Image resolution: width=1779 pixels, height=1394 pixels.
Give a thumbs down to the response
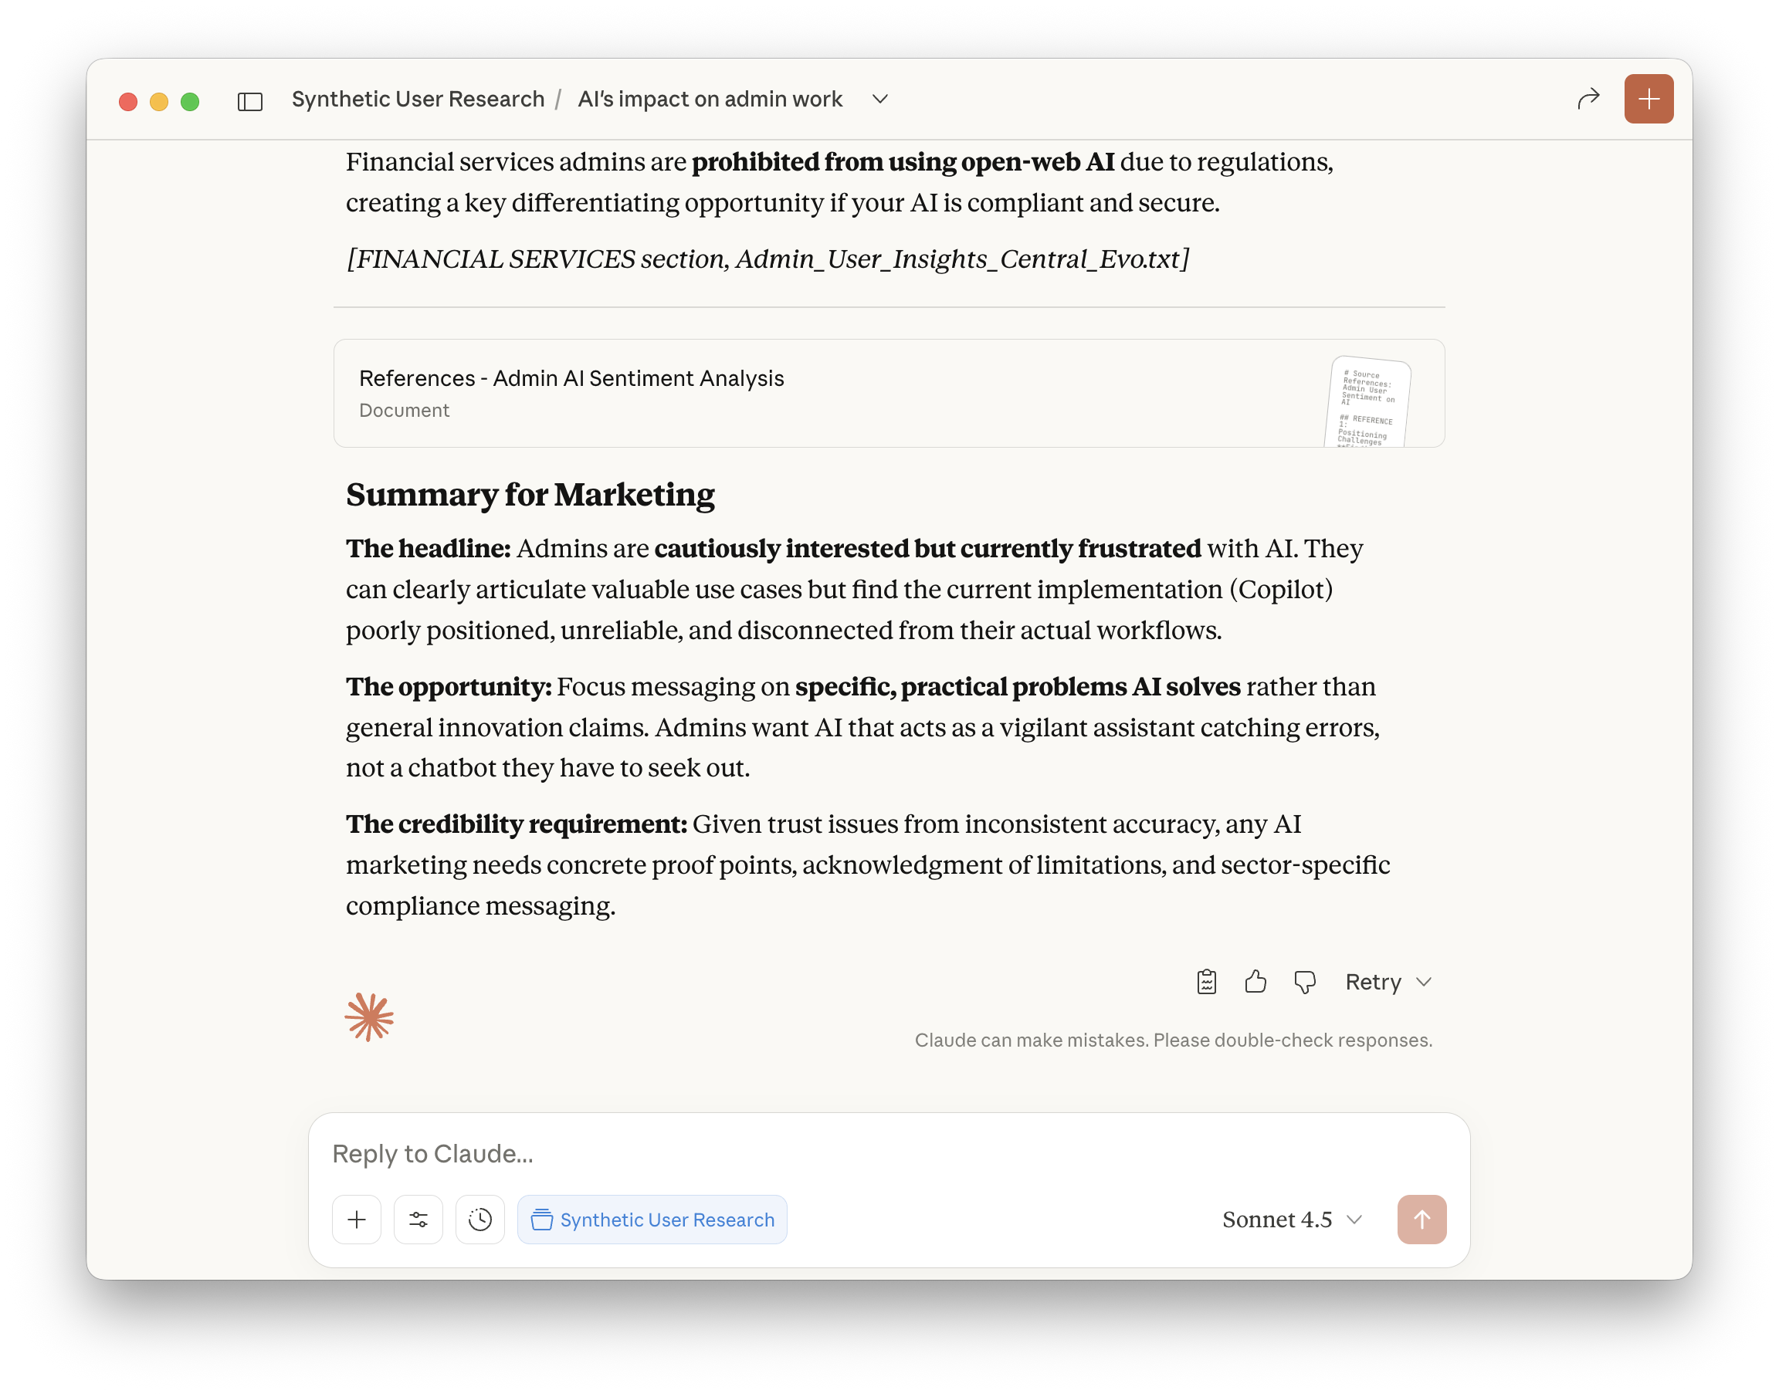[x=1305, y=982]
